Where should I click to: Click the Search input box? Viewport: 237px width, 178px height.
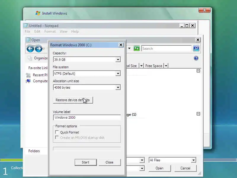[166, 48]
